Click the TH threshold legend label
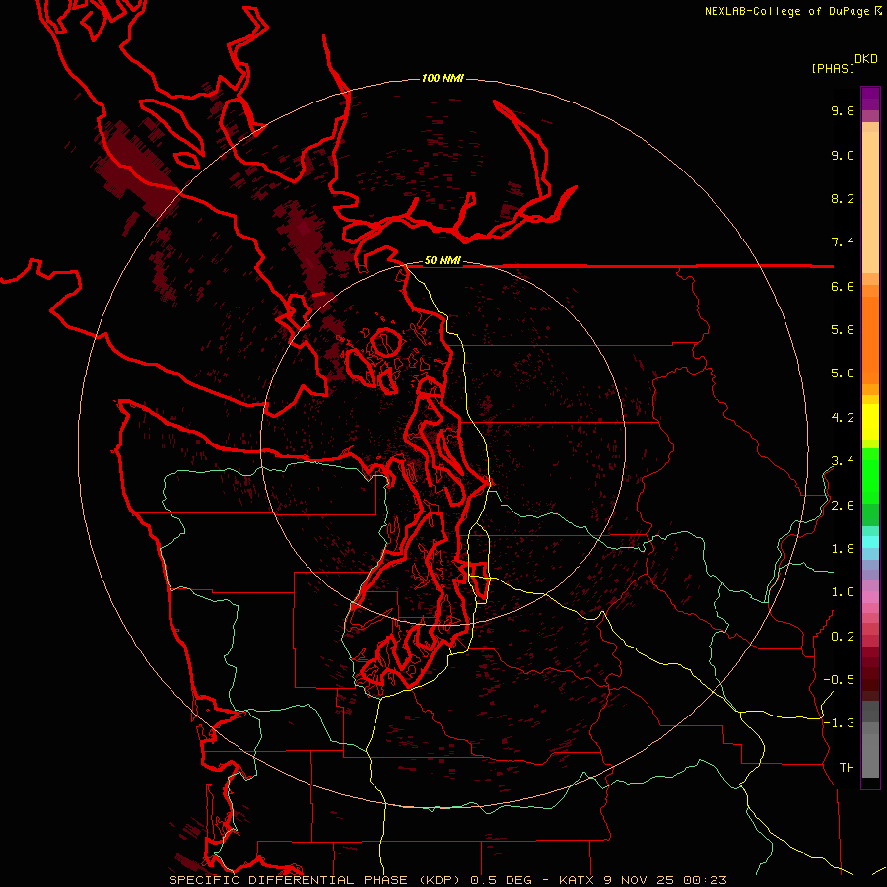The width and height of the screenshot is (887, 887). [x=847, y=768]
